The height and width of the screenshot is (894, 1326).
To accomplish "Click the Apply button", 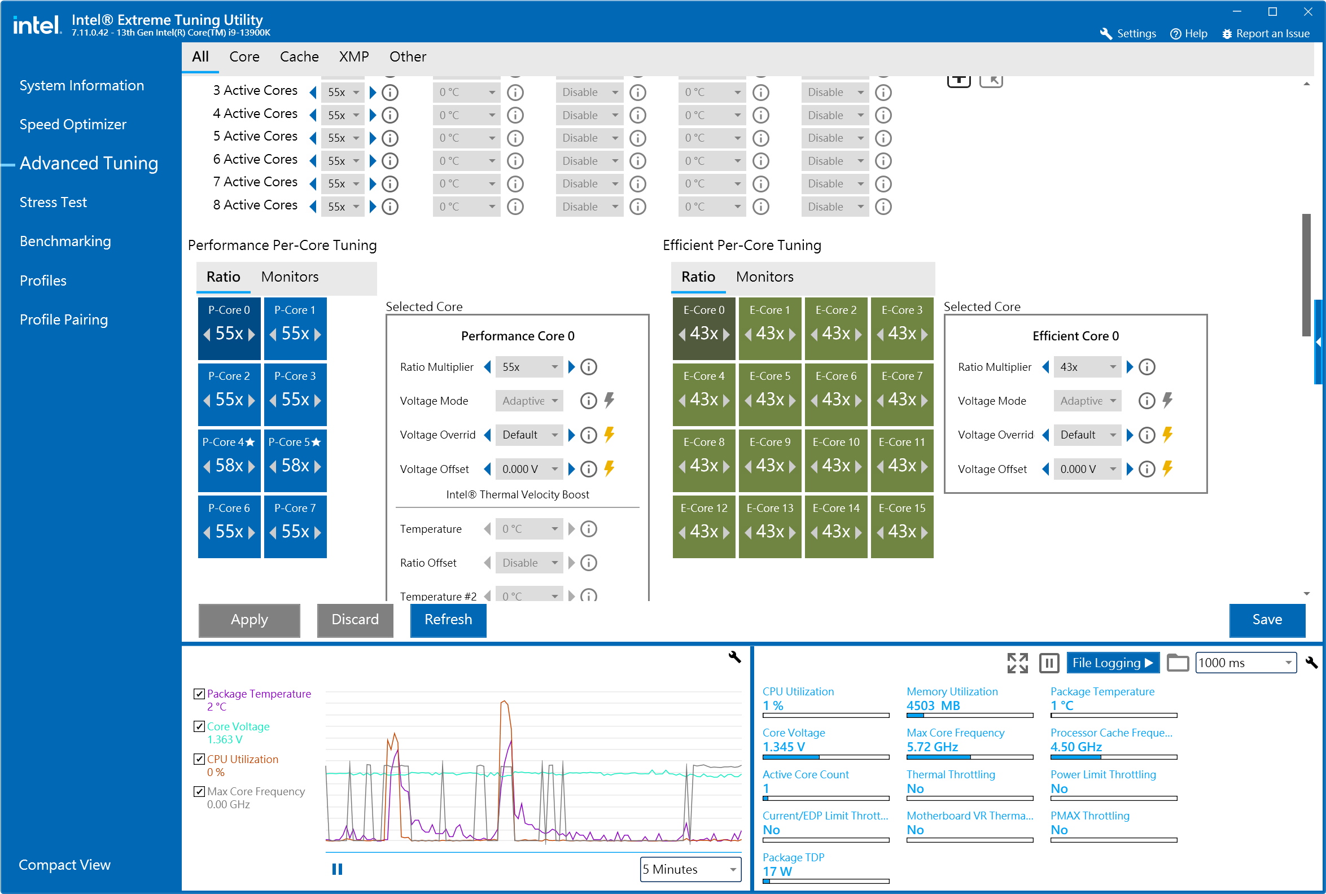I will tap(249, 620).
